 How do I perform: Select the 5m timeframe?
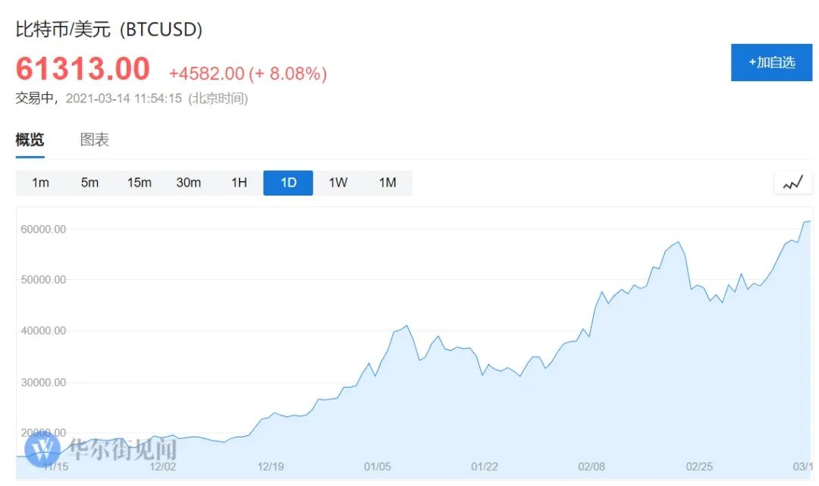(x=89, y=182)
